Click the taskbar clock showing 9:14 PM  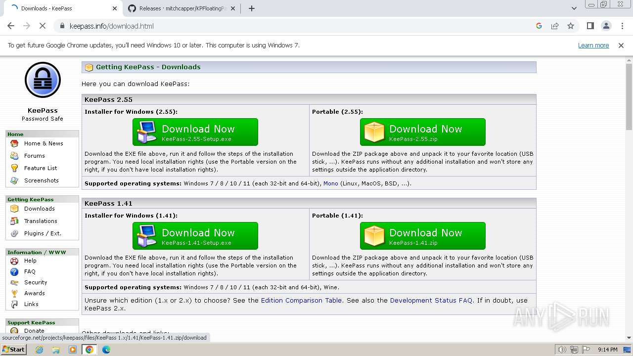pyautogui.click(x=607, y=350)
